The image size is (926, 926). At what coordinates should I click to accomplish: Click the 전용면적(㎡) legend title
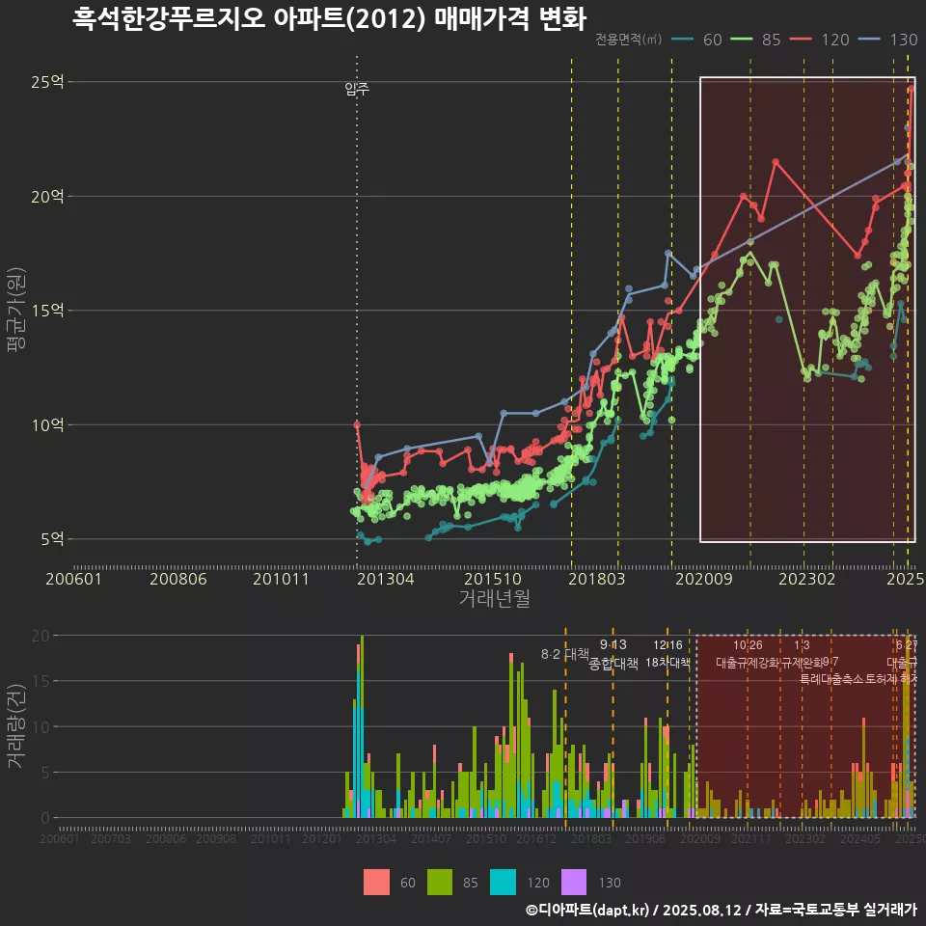click(628, 40)
